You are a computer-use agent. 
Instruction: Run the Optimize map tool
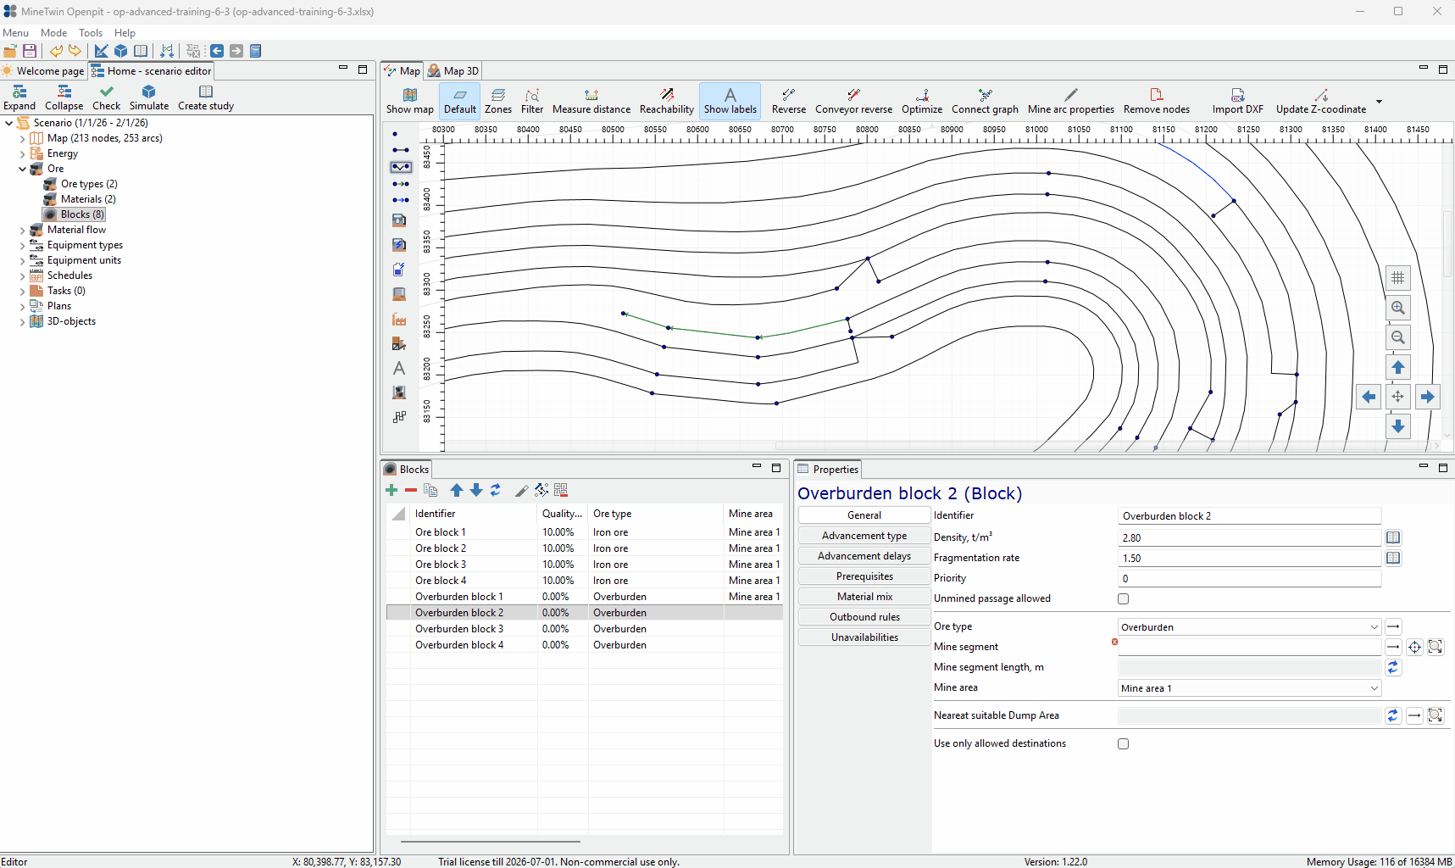pyautogui.click(x=922, y=101)
